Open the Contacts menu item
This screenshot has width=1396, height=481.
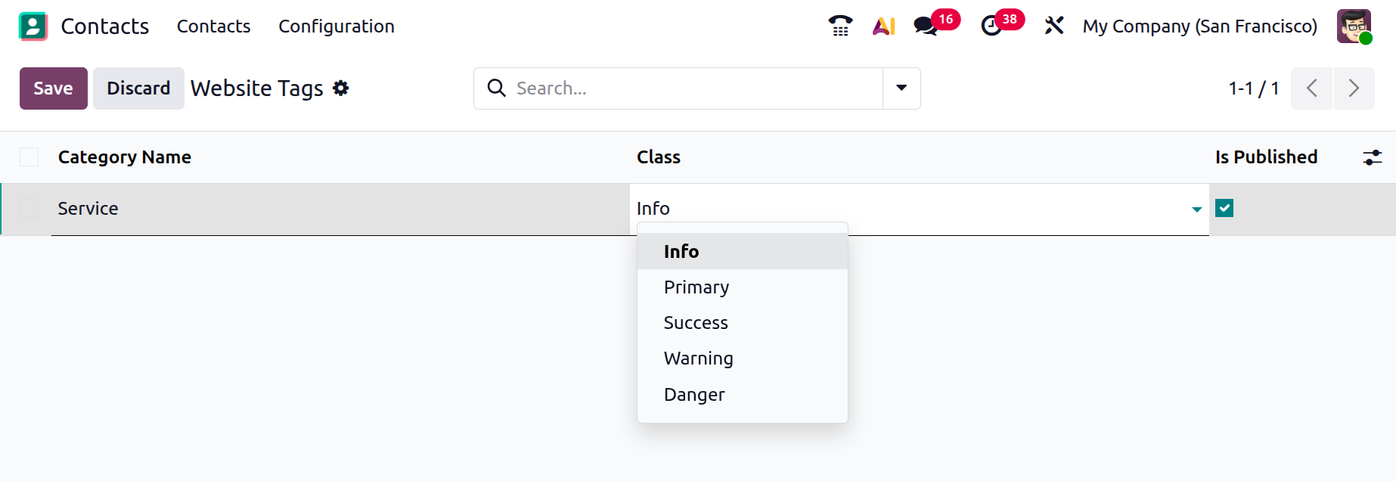213,26
